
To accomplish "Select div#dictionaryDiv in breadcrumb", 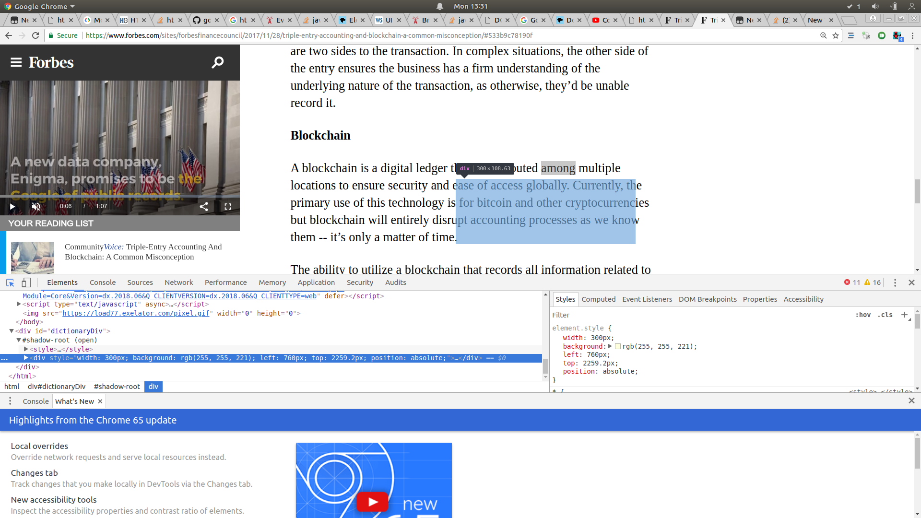I will pos(57,387).
